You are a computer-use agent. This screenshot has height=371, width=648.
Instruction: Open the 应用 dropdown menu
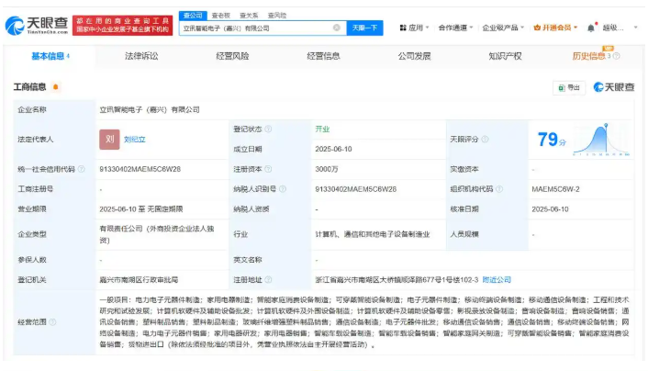(x=414, y=28)
